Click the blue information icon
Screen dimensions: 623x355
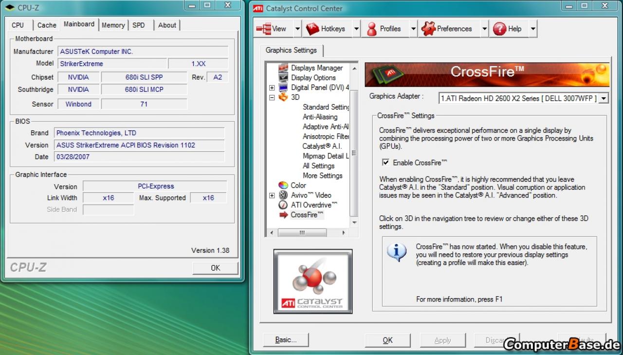397,252
